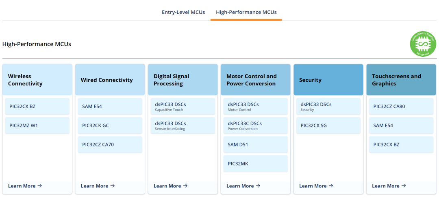Open Learn More under Wireless Connectivity
439x198 pixels.
pyautogui.click(x=25, y=186)
